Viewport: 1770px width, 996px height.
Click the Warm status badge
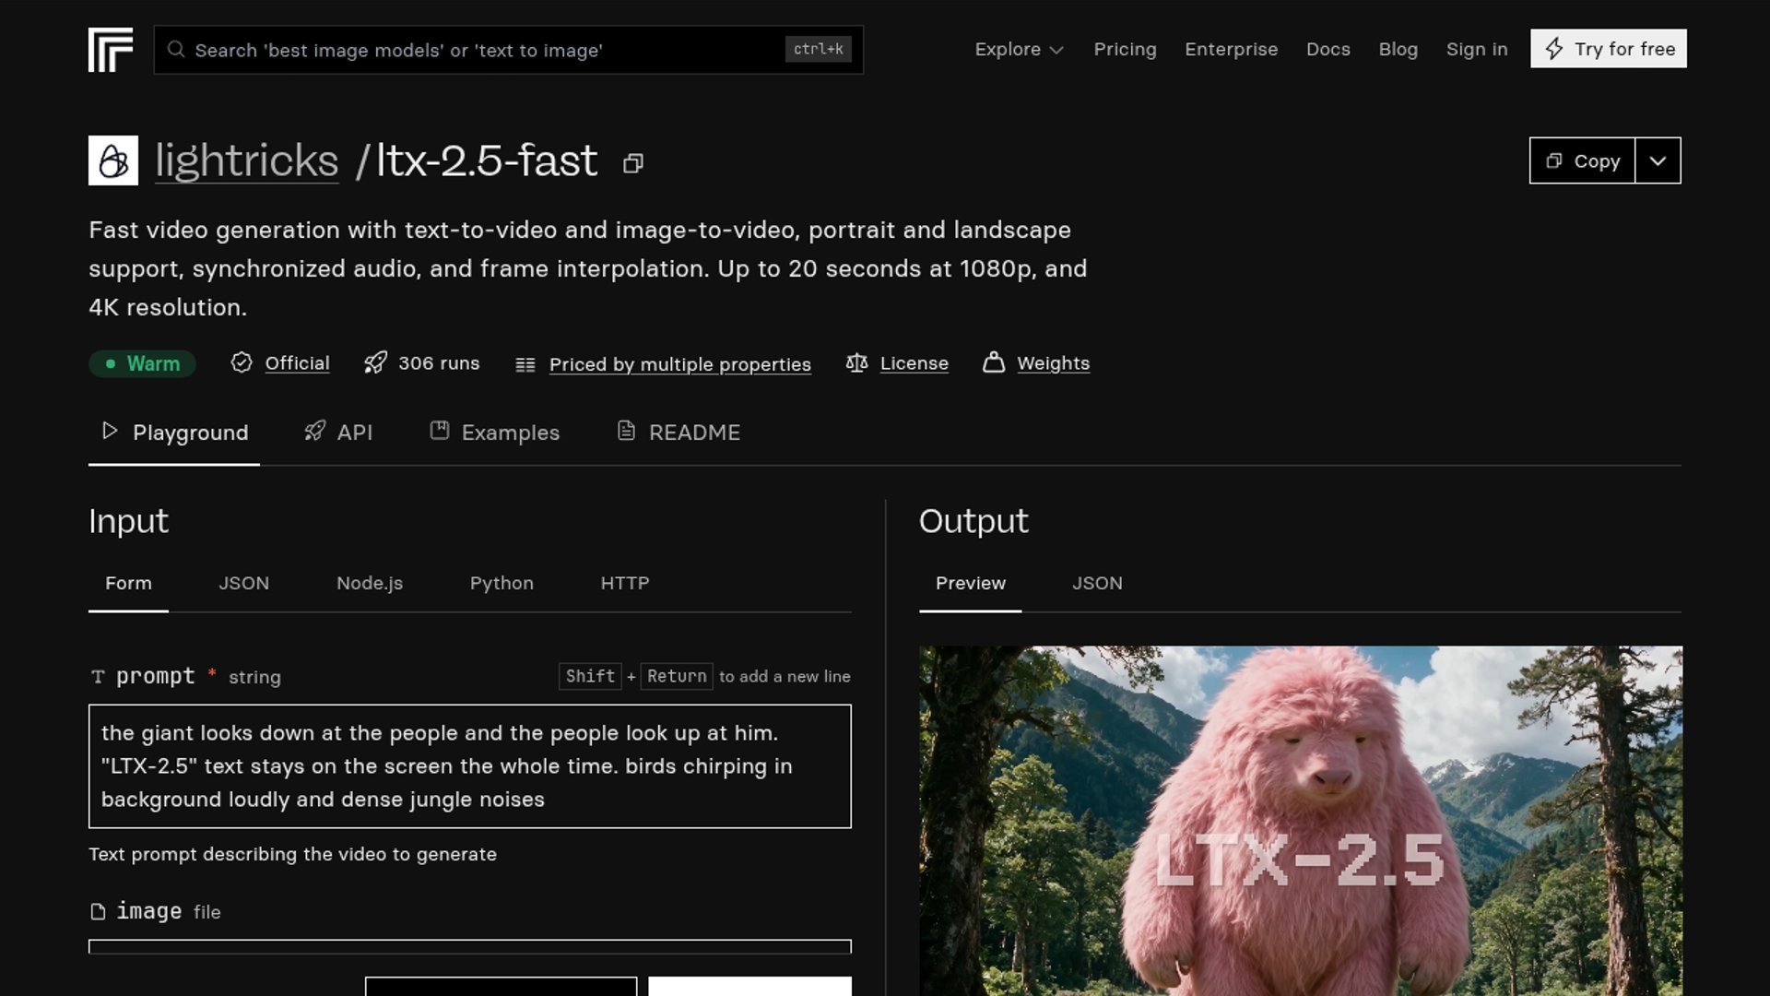tap(142, 363)
